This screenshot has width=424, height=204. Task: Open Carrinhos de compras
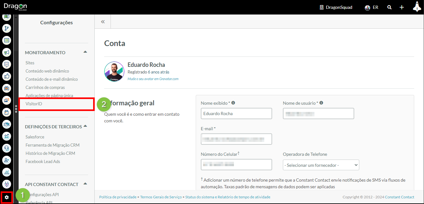pyautogui.click(x=45, y=87)
